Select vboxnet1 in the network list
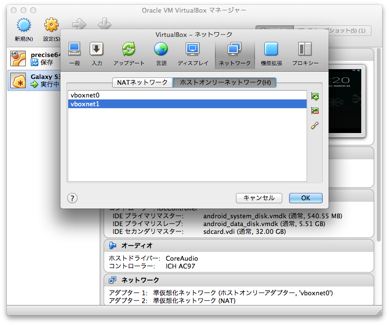The width and height of the screenshot is (389, 325). [x=187, y=104]
